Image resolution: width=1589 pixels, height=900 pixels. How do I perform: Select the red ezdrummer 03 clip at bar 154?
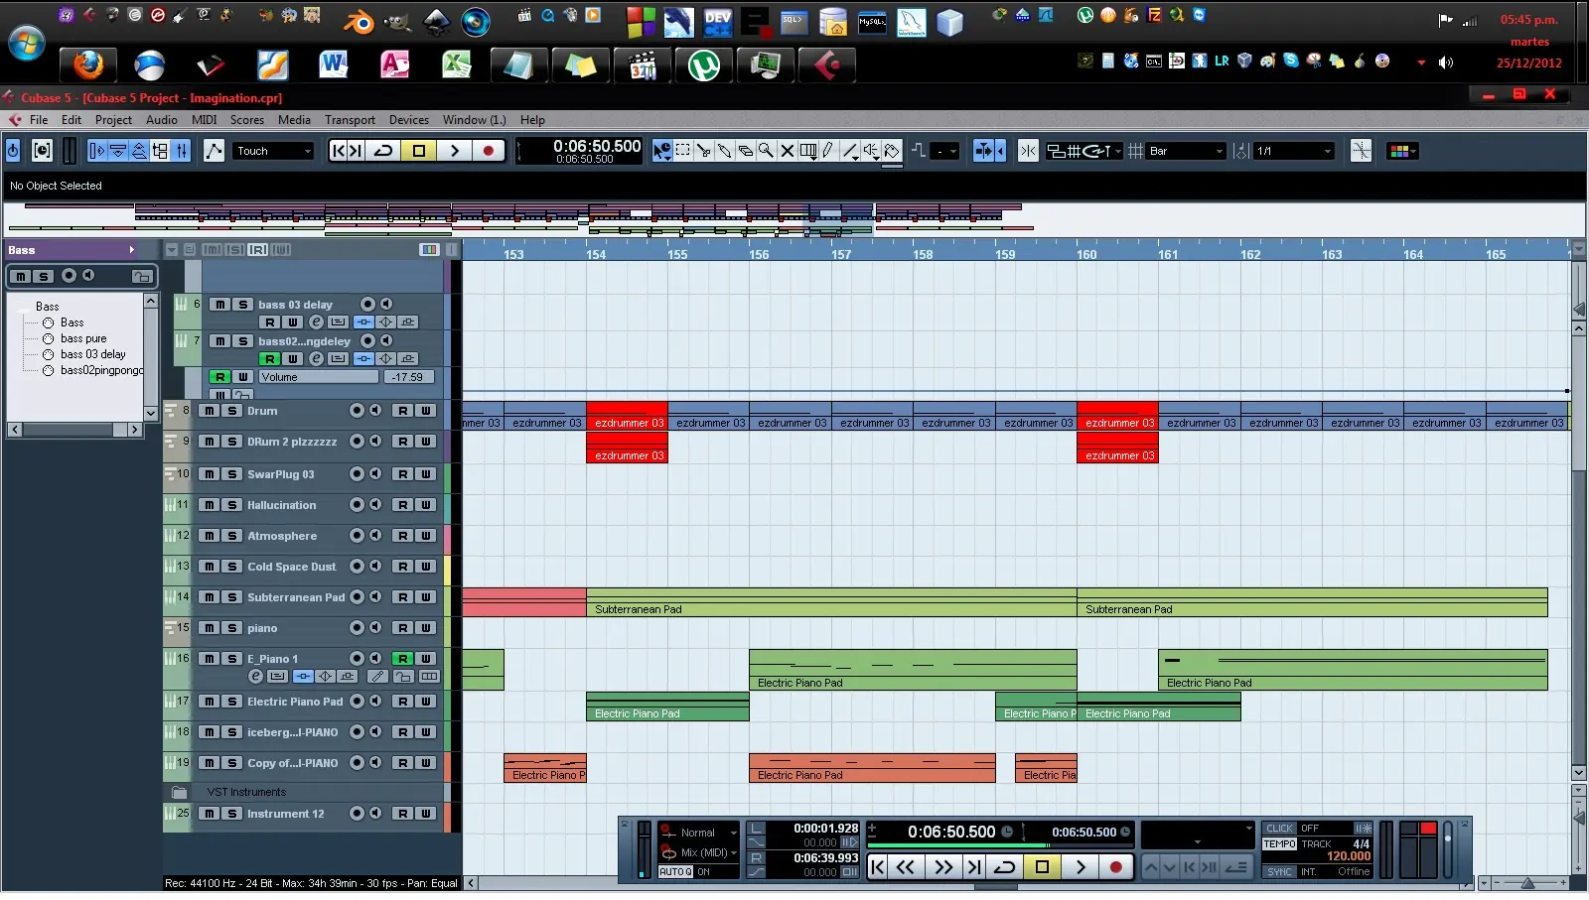[627, 416]
